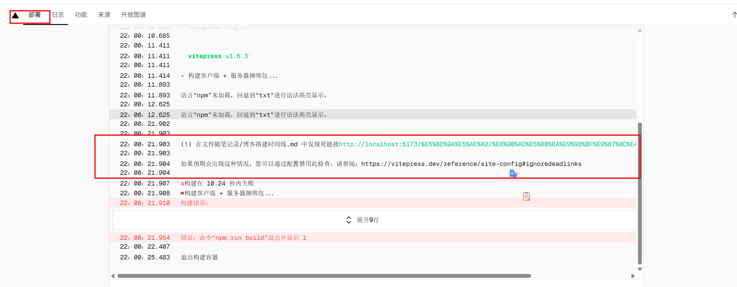Select the red 构建错误 log line
The image size is (737, 287).
pyautogui.click(x=195, y=203)
